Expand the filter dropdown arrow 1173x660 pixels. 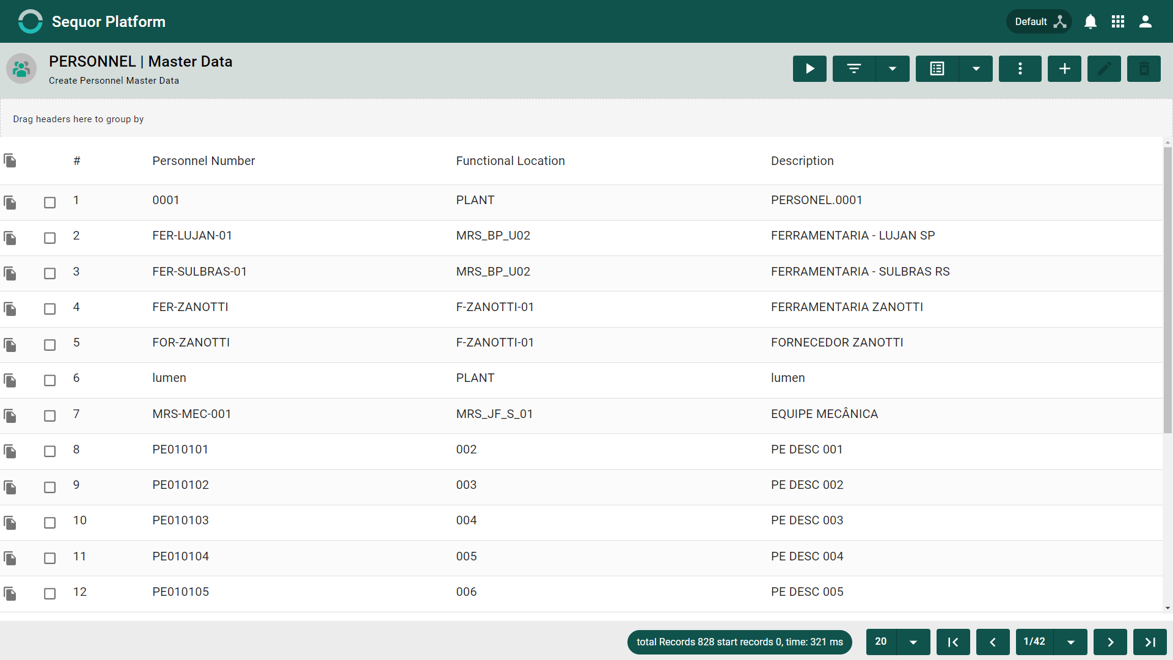[x=893, y=68]
